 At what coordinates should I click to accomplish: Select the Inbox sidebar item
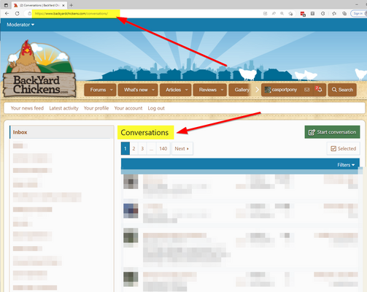[62, 132]
